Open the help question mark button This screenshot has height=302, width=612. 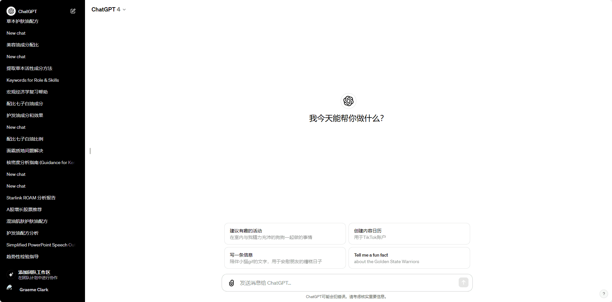(603, 294)
